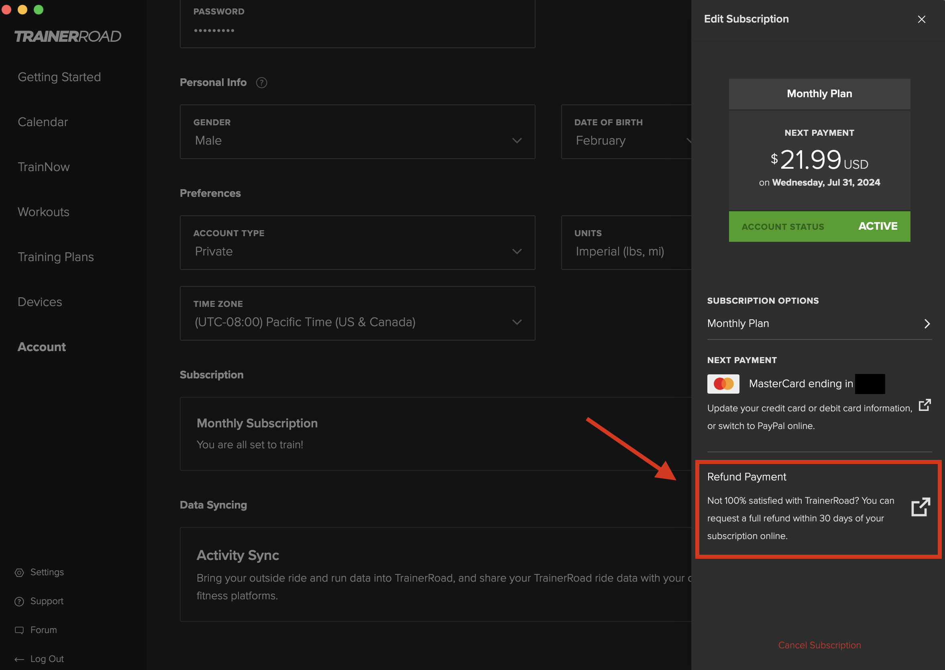Click the 'Preferences' section heading
The height and width of the screenshot is (670, 945).
[x=210, y=193]
